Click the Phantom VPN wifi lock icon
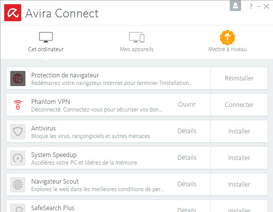The height and width of the screenshot is (212, 273). pos(18,105)
